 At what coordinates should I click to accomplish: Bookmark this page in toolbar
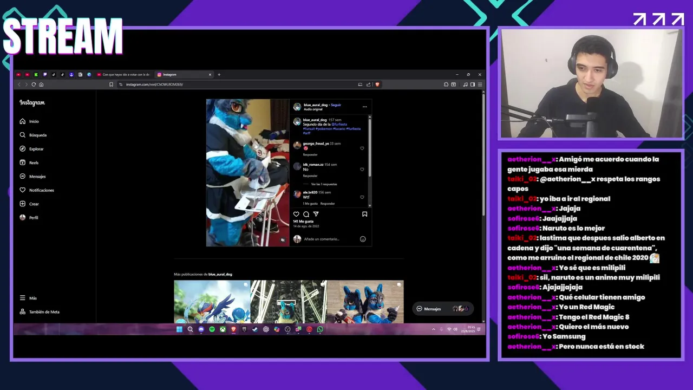point(111,84)
